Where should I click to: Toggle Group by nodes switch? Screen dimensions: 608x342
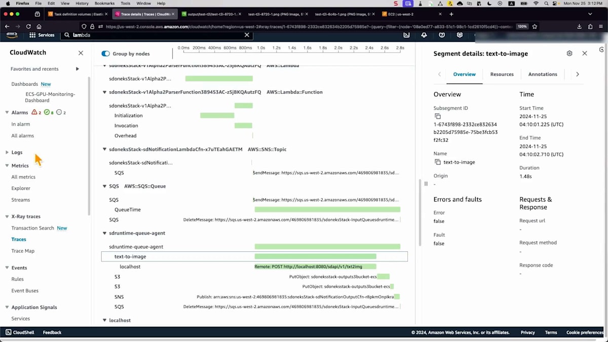pos(105,54)
